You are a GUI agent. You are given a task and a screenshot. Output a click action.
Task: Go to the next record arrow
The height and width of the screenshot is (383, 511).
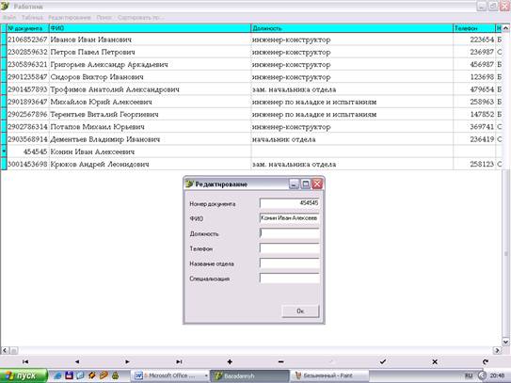coord(127,361)
